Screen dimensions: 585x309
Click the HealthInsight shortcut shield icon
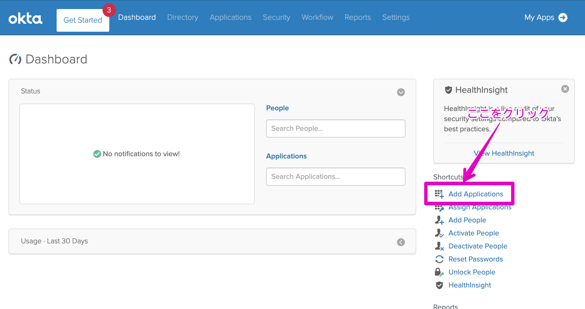(439, 285)
